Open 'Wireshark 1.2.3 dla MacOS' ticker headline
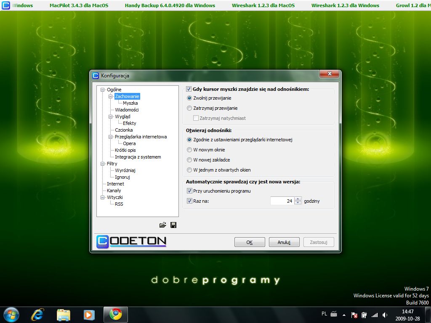The height and width of the screenshot is (323, 431). click(x=263, y=5)
